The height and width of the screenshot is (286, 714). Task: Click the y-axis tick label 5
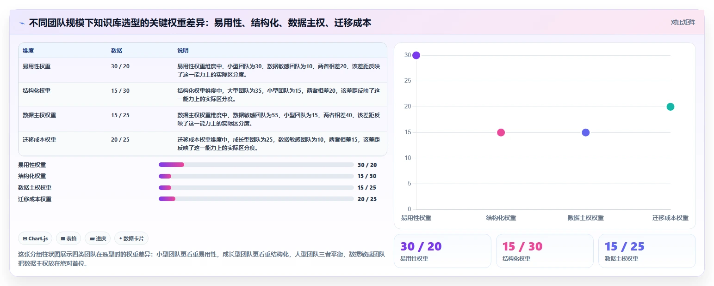tap(409, 184)
